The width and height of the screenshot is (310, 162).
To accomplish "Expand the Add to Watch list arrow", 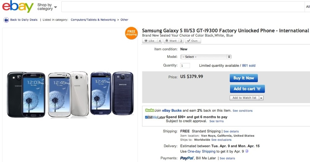I will pos(261,98).
